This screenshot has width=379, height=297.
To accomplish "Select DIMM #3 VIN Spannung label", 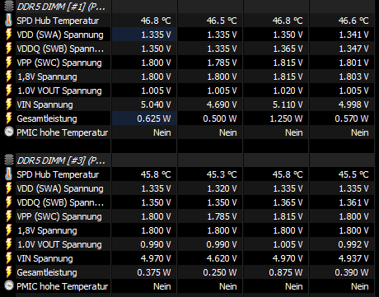I will [x=44, y=258].
